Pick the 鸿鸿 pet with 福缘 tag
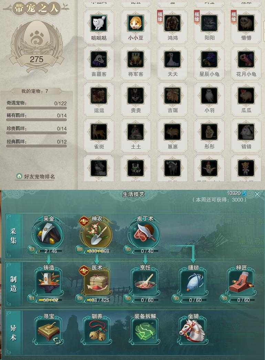The image size is (265, 360). tap(172, 27)
